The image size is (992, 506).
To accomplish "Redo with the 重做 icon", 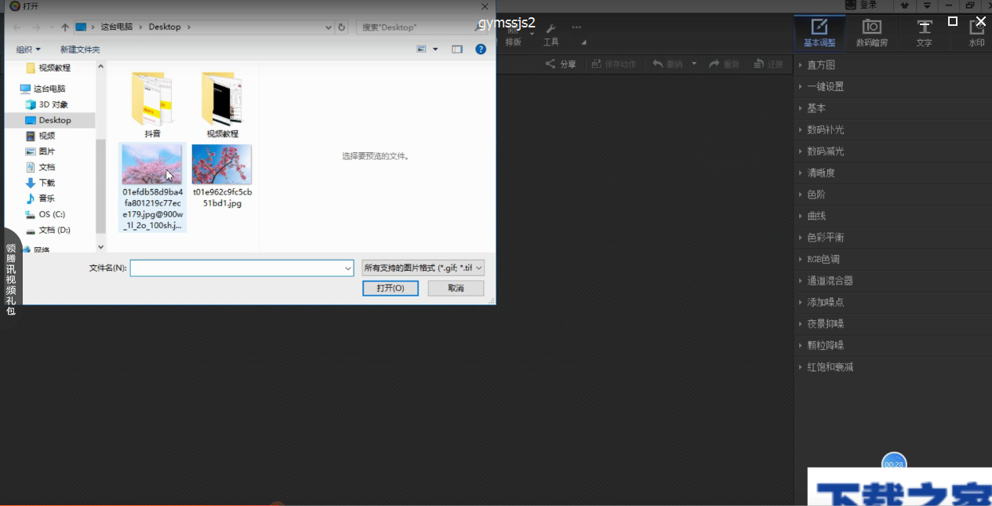I will pos(714,64).
